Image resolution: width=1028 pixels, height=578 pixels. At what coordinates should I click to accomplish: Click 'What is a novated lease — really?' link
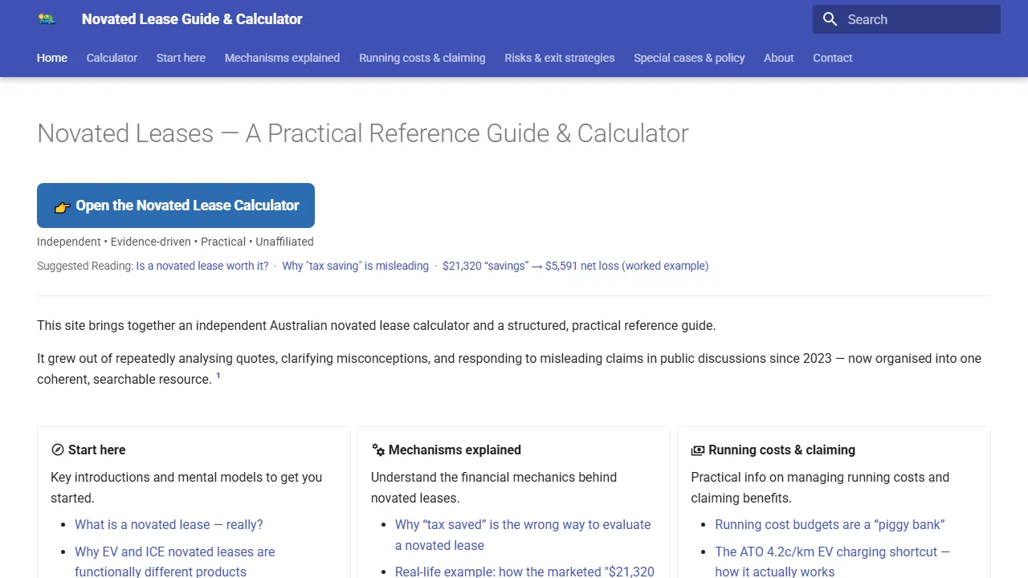tap(169, 524)
